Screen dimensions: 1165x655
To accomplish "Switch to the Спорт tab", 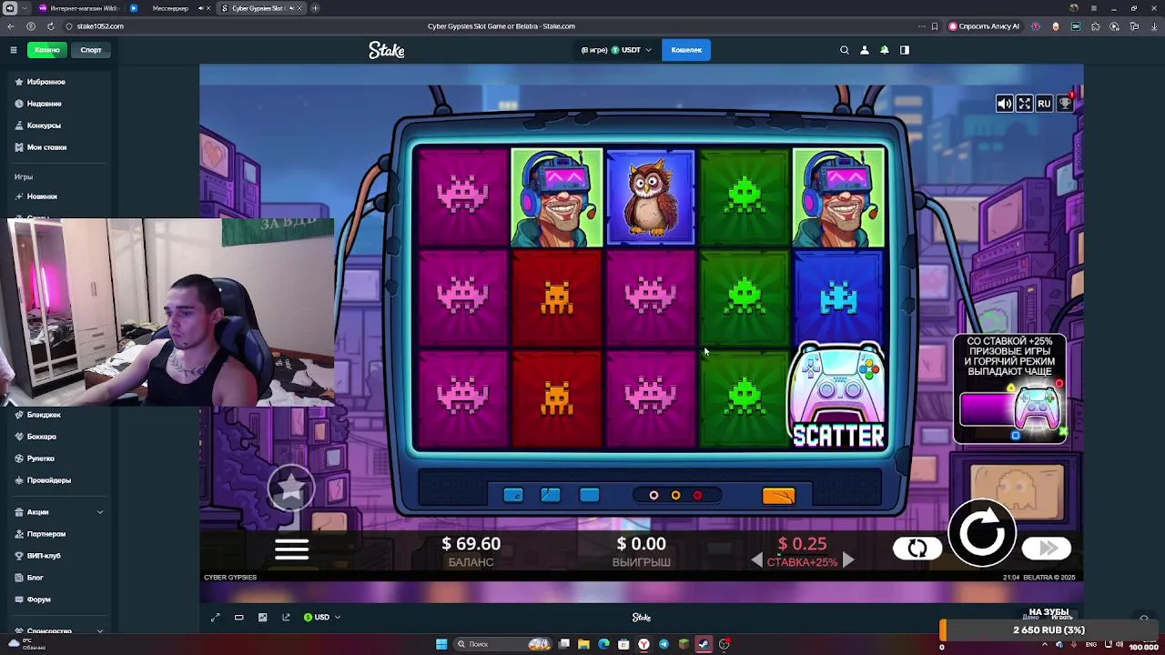I will tap(91, 50).
